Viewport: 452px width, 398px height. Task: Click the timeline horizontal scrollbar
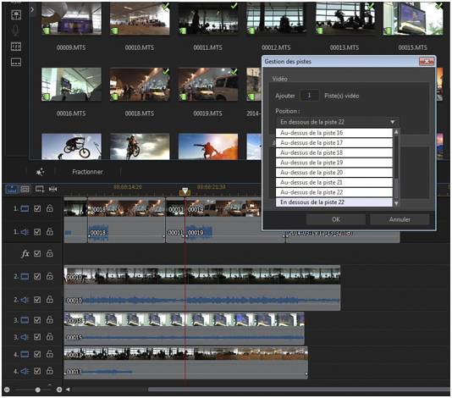coord(300,390)
